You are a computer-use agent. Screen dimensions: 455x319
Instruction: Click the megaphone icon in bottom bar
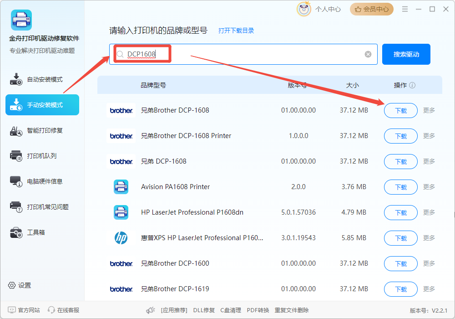tap(151, 310)
